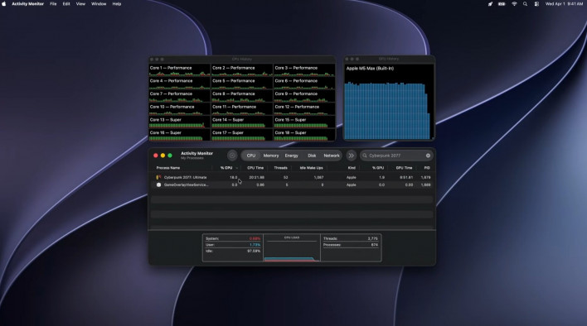Image resolution: width=587 pixels, height=326 pixels.
Task: Switch to the Energy tab
Action: [291, 156]
